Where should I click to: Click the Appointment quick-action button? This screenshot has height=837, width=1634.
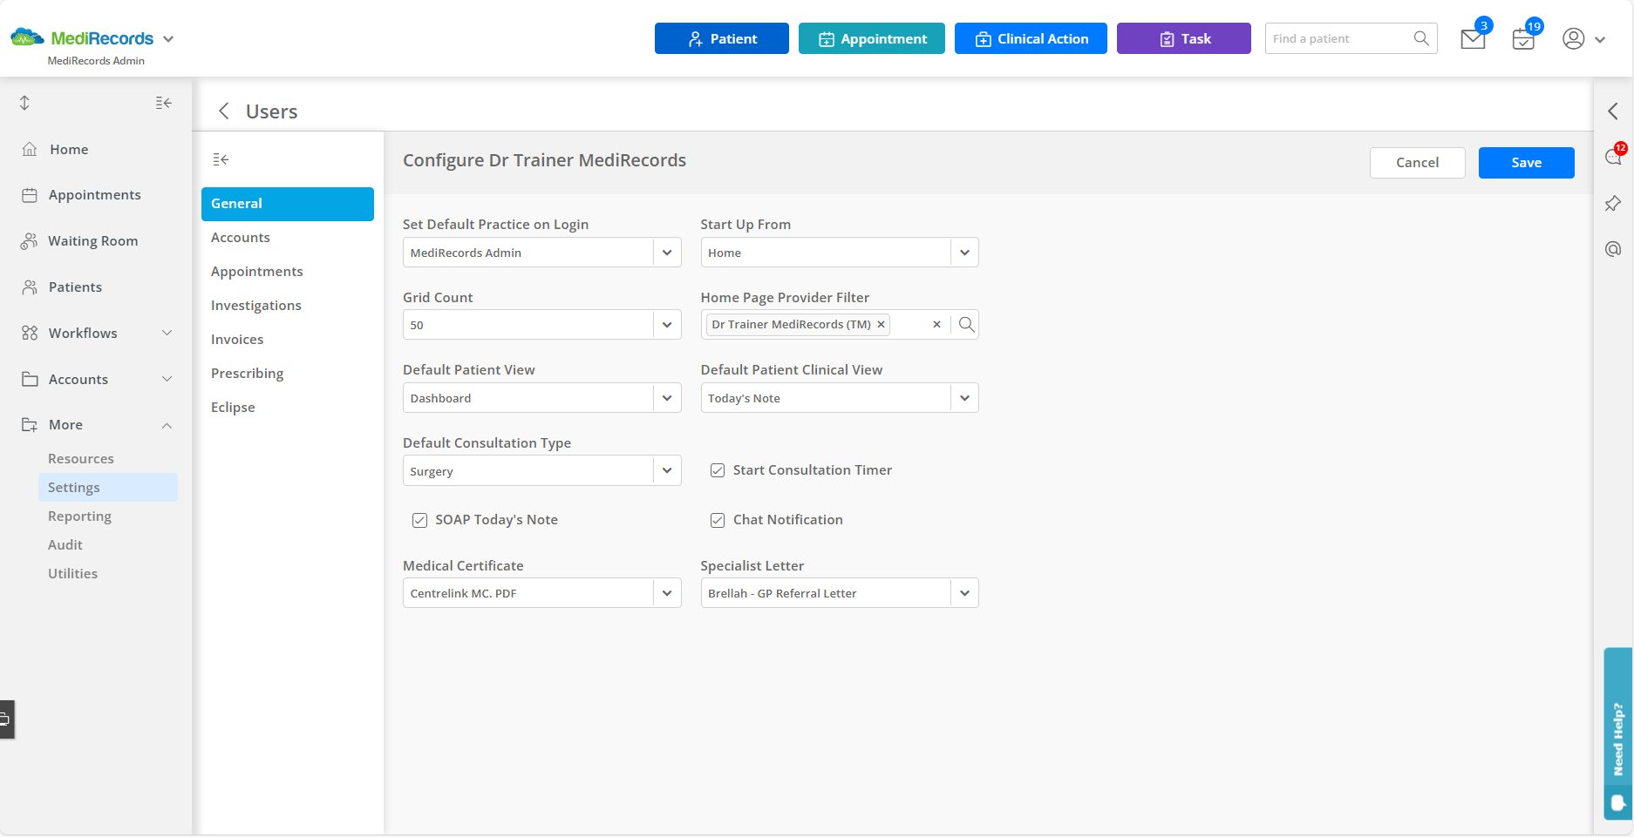[871, 38]
